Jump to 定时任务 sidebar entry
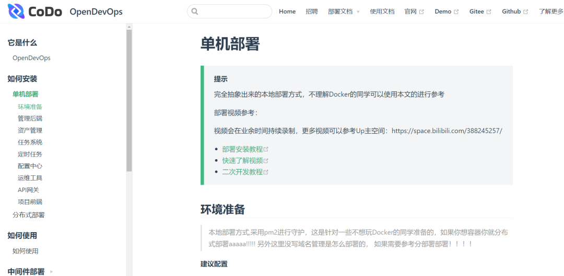Screen dimensions: 564x276 click(x=30, y=154)
